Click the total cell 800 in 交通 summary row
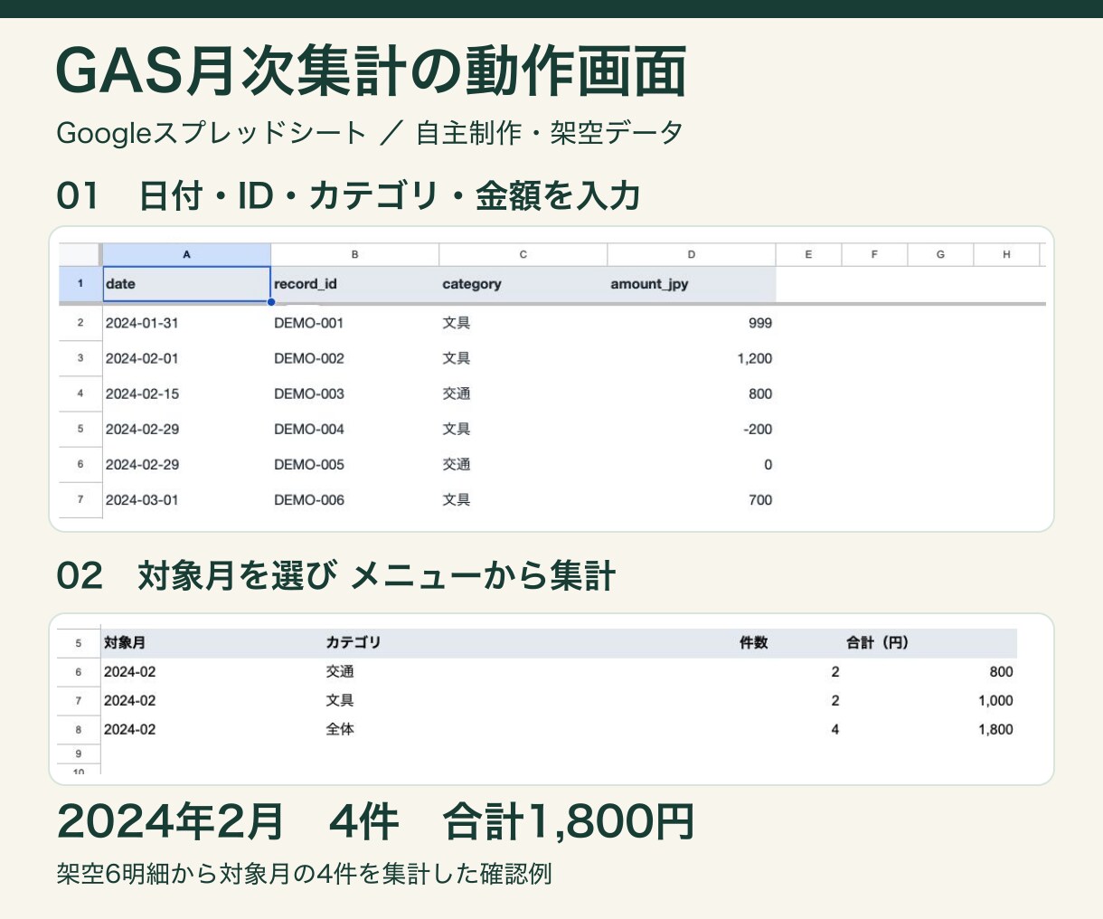The height and width of the screenshot is (919, 1103). click(x=929, y=672)
